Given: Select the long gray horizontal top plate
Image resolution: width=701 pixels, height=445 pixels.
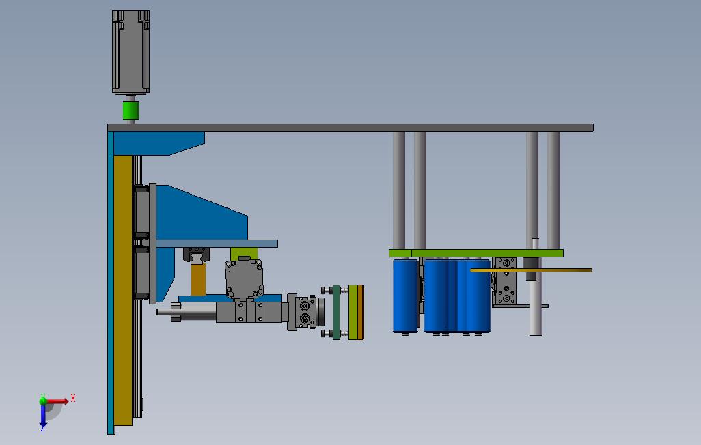Looking at the screenshot, I should (350, 128).
